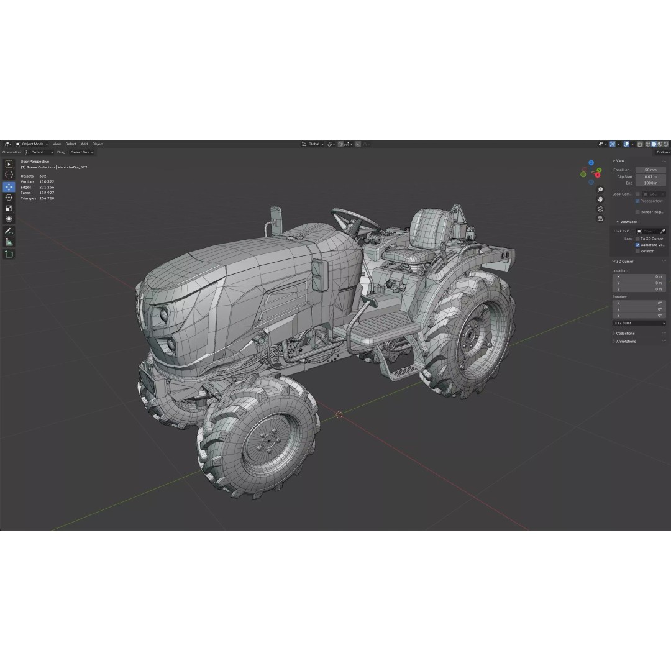Select the Move tool in the toolbar
The height and width of the screenshot is (671, 671).
pos(9,186)
